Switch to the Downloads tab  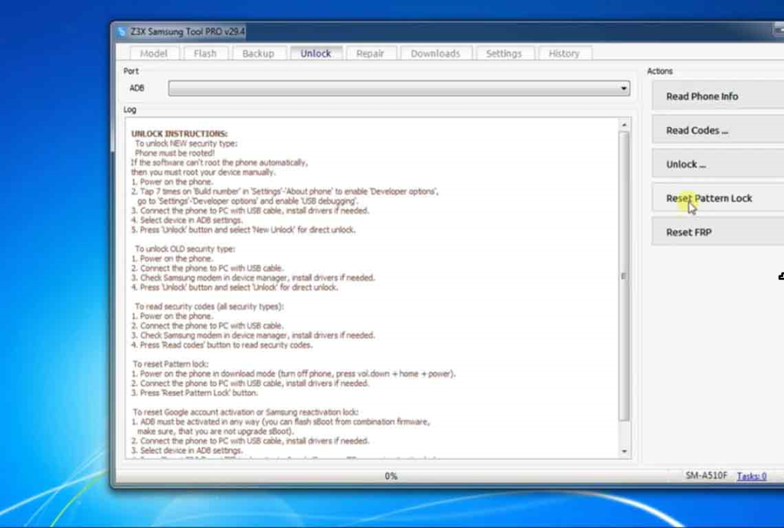click(436, 54)
